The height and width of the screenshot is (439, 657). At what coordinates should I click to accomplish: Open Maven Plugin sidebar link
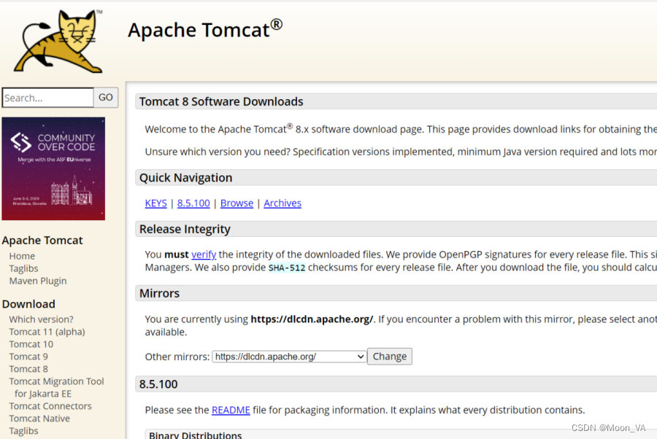38,281
